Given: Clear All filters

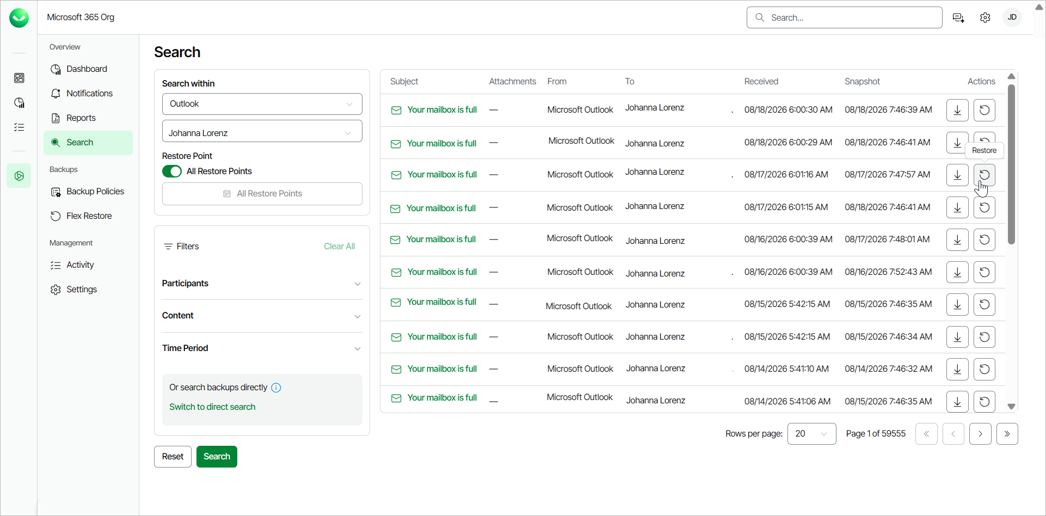Looking at the screenshot, I should (x=339, y=247).
